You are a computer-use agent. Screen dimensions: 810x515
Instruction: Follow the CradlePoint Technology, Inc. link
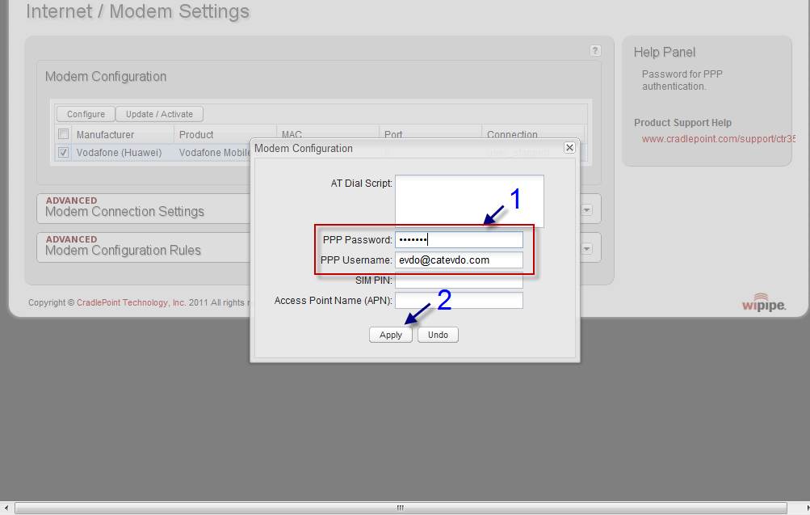click(131, 302)
